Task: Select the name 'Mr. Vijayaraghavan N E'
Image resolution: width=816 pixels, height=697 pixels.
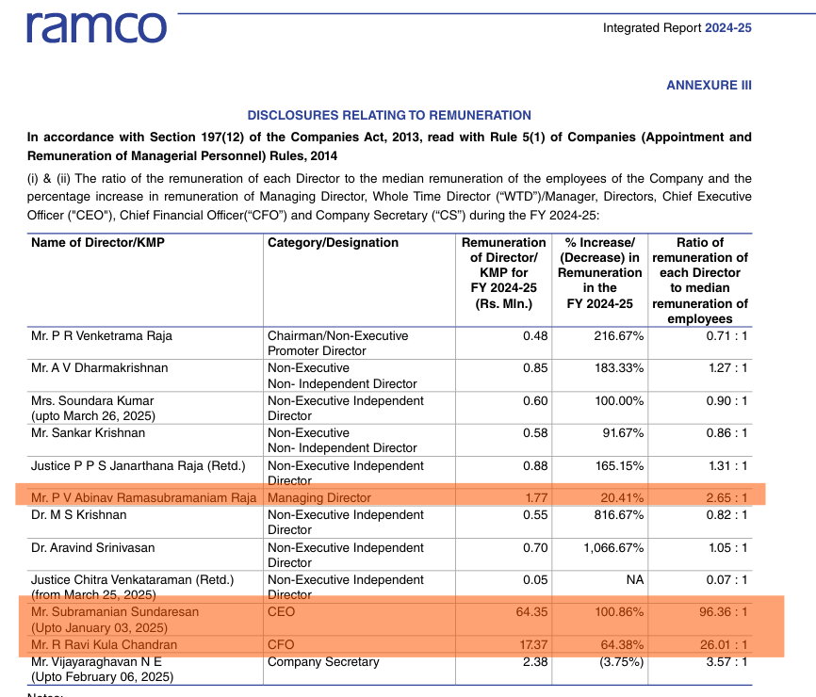Action: pyautogui.click(x=96, y=662)
